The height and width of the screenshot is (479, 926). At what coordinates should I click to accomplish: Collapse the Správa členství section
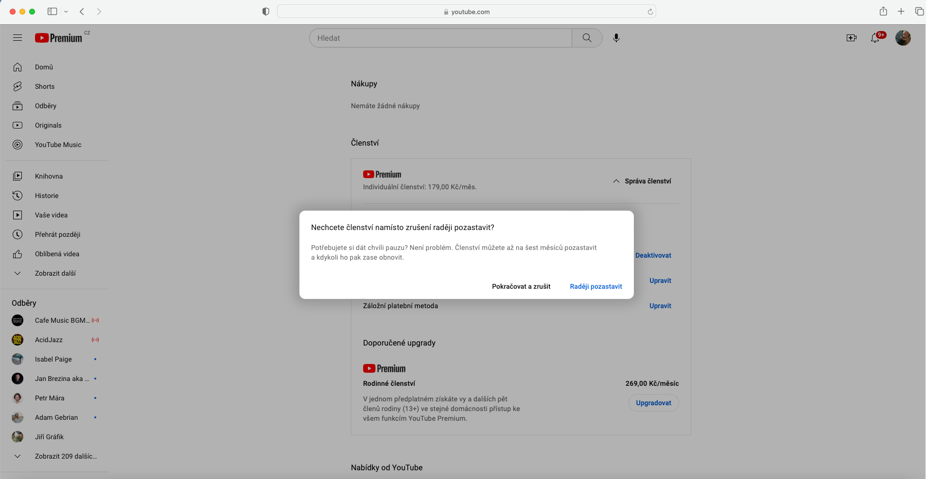pyautogui.click(x=642, y=181)
